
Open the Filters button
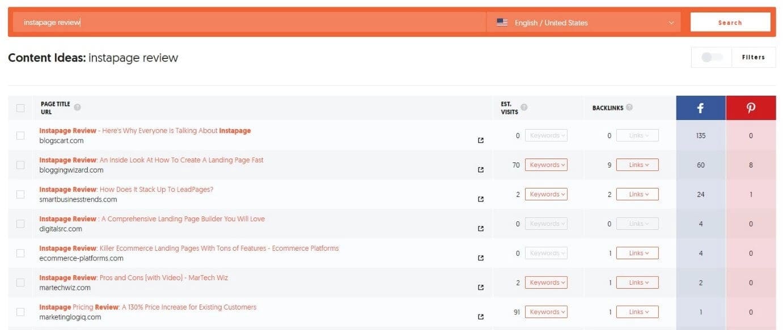coord(754,57)
